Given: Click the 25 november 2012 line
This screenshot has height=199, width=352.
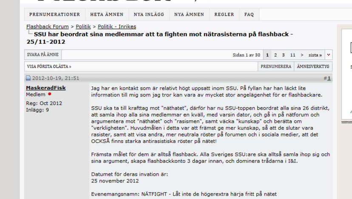Looking at the screenshot, I should point(115,181).
